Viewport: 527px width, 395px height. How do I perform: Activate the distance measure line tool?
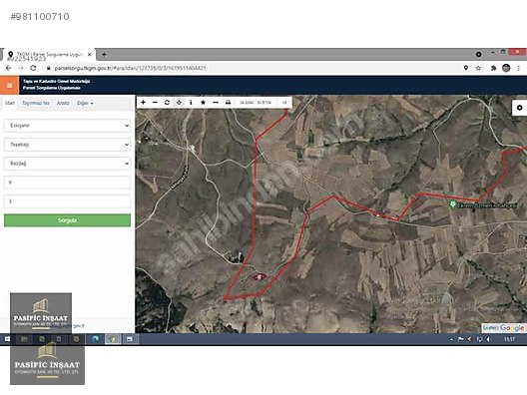tap(216, 102)
